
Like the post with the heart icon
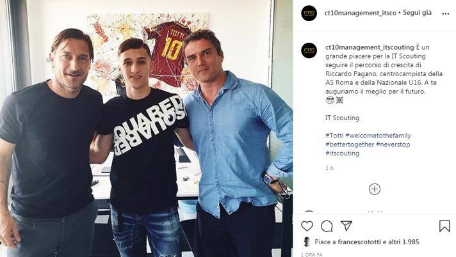pos(307,226)
